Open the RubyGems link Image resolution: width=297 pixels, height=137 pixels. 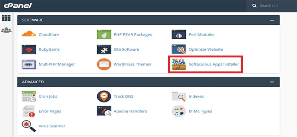[49, 50]
